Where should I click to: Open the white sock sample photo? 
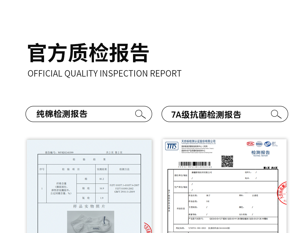coord(91,222)
